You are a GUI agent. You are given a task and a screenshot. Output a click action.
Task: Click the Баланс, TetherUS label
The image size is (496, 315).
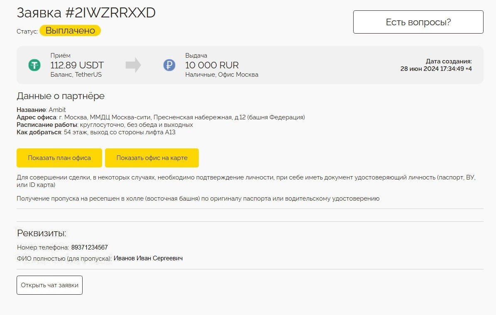pos(76,75)
